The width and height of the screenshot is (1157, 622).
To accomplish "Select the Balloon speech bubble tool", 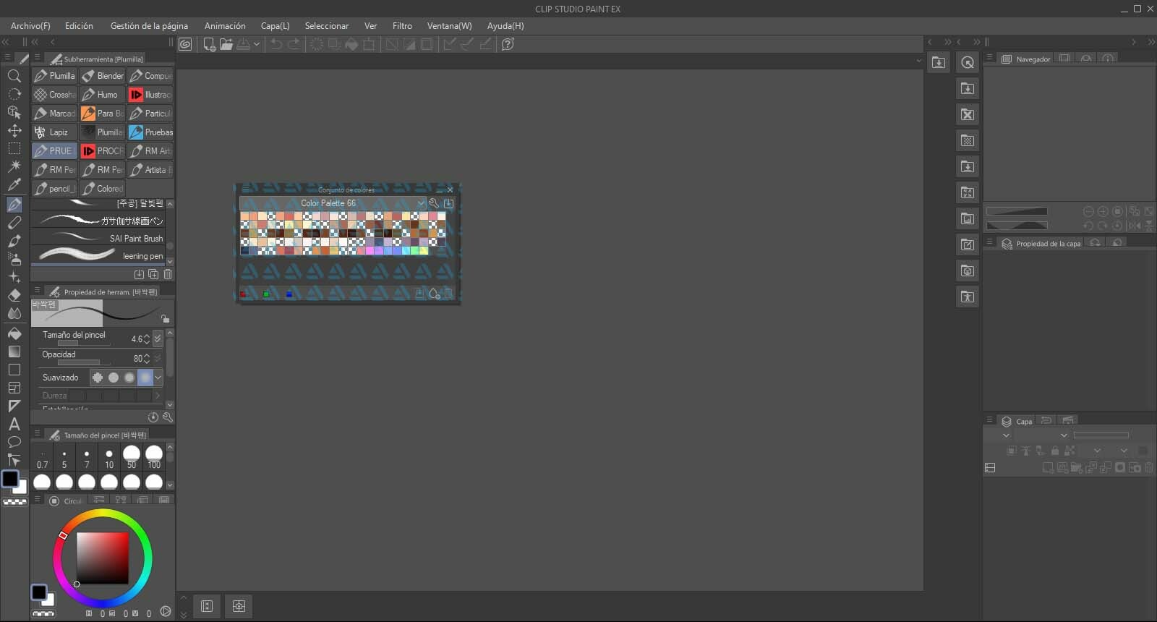I will coord(14,442).
